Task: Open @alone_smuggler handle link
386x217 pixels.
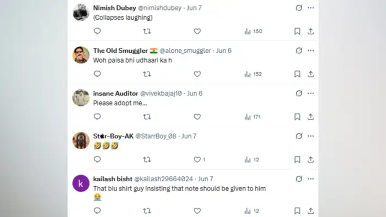Action: 185,51
